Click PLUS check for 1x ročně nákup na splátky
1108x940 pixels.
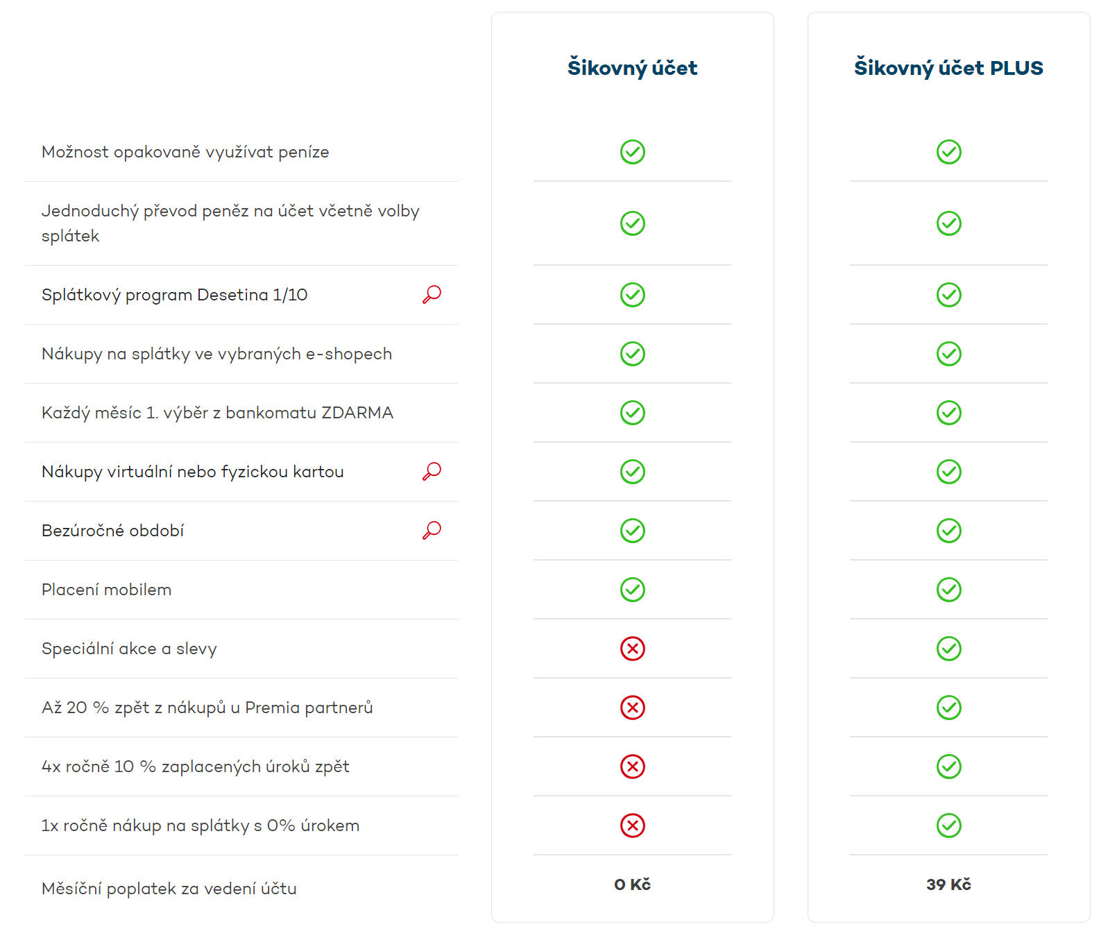[948, 826]
